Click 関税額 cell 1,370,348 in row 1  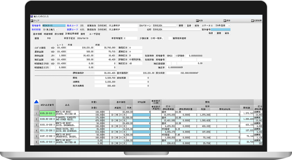pos(247,114)
